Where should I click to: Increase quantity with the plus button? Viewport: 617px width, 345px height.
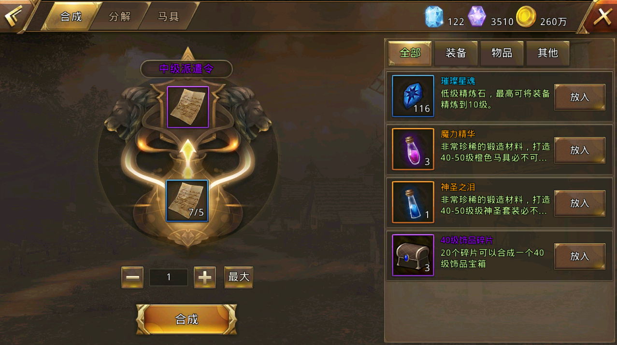pyautogui.click(x=205, y=277)
